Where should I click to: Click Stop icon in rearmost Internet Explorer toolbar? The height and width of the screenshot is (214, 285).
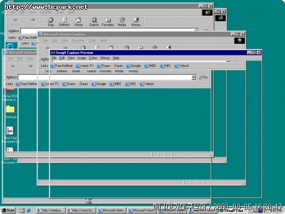point(51,20)
